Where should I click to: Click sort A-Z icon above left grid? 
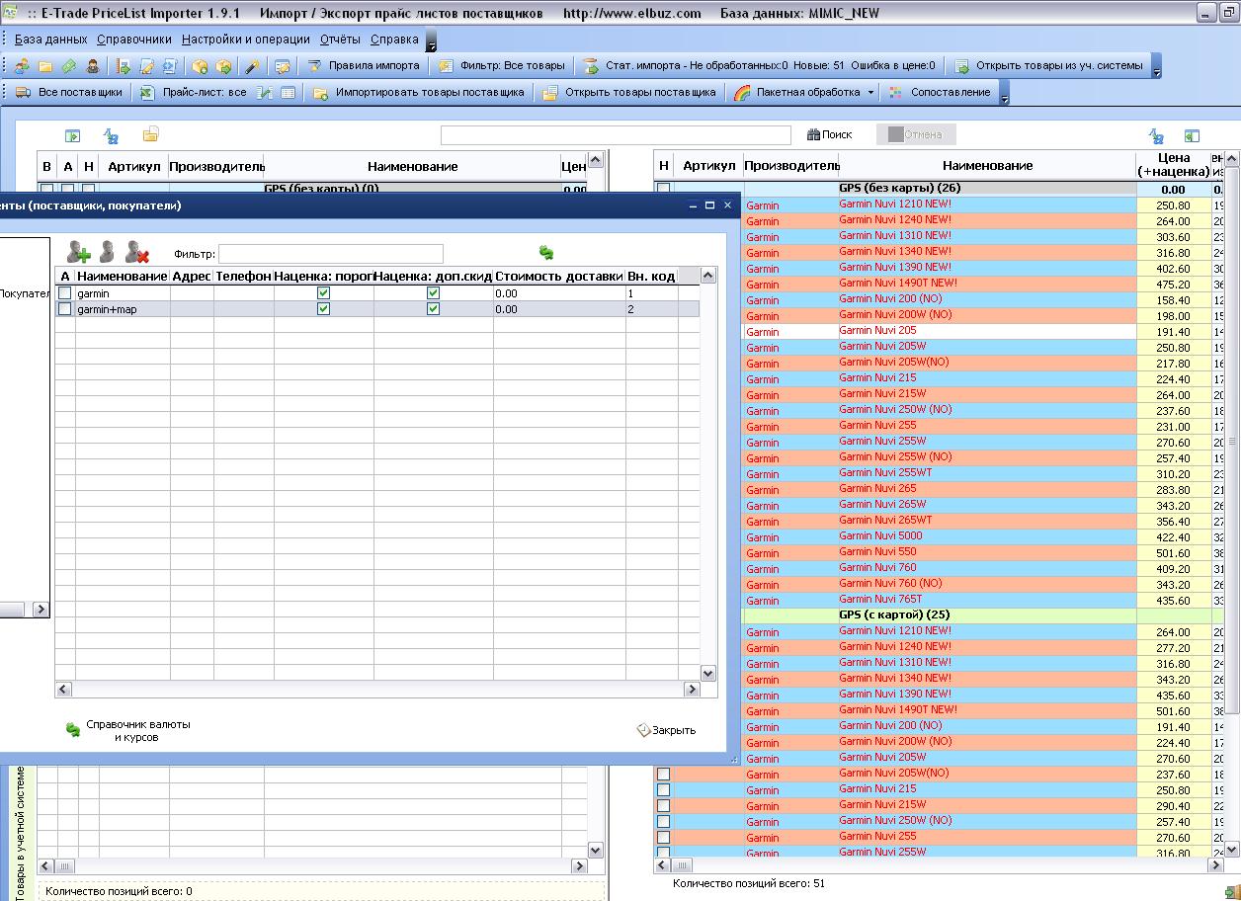point(111,135)
